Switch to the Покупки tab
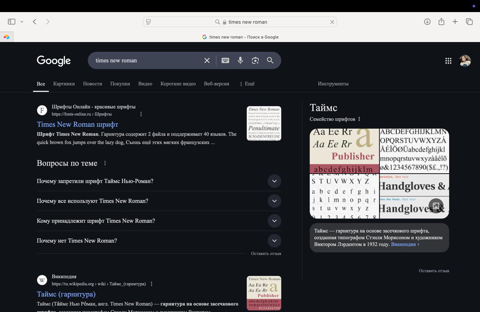This screenshot has width=480, height=312. click(120, 84)
